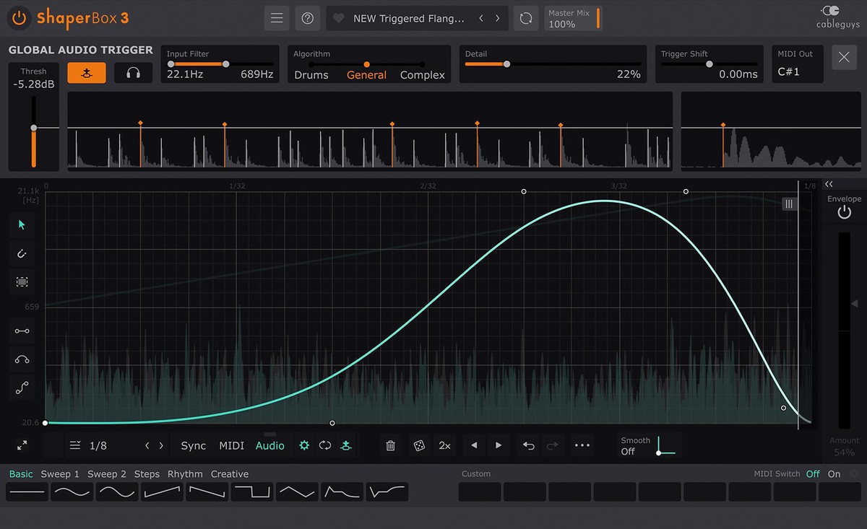Toggle the Envelope power button

tap(844, 211)
